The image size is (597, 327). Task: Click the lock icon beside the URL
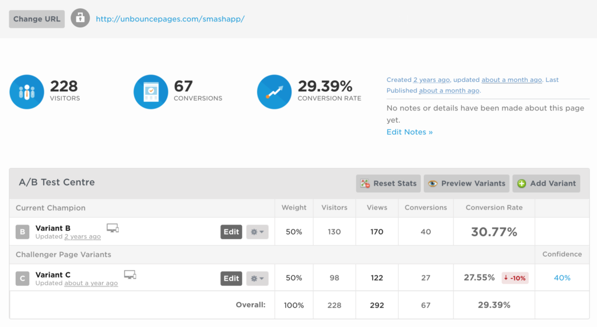pos(80,18)
